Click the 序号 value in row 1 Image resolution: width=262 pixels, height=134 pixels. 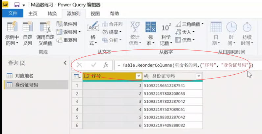113,86
